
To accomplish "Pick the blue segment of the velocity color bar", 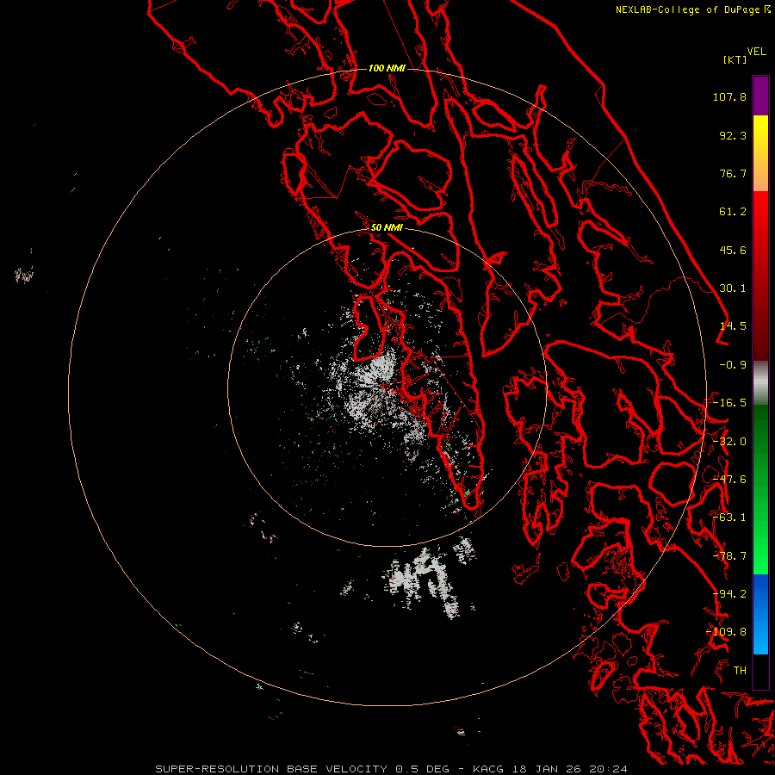I will pyautogui.click(x=760, y=614).
